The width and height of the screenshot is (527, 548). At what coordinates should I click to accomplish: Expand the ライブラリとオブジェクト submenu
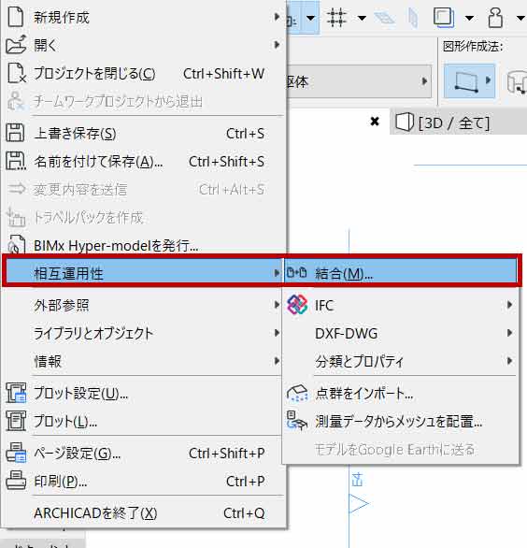(x=143, y=333)
